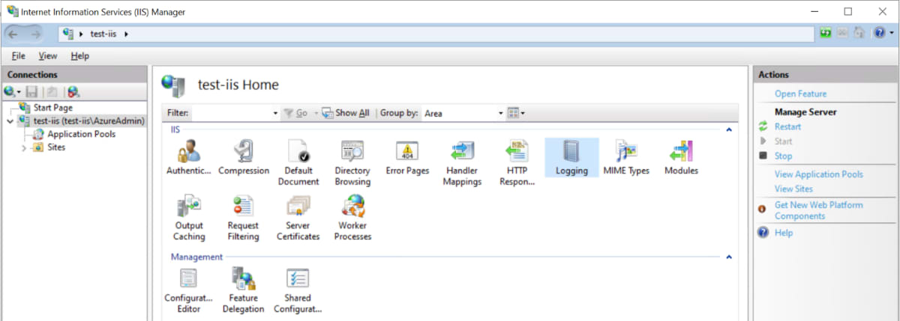Click Open Feature action link

click(x=800, y=94)
